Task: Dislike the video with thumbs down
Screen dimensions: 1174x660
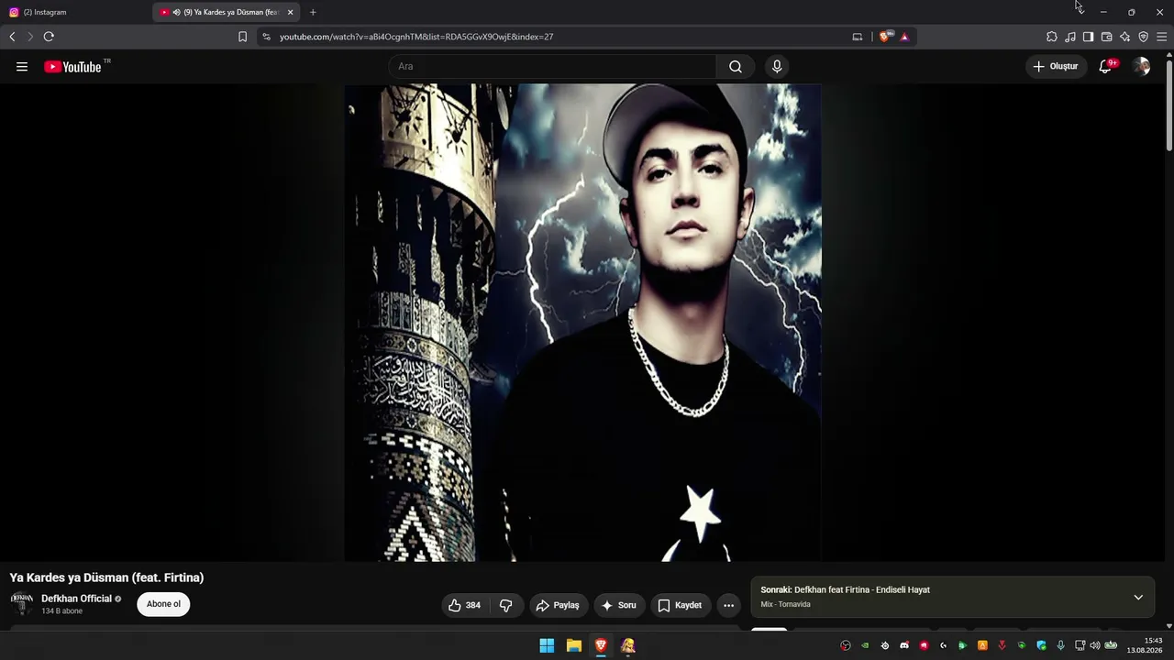Action: pos(506,605)
